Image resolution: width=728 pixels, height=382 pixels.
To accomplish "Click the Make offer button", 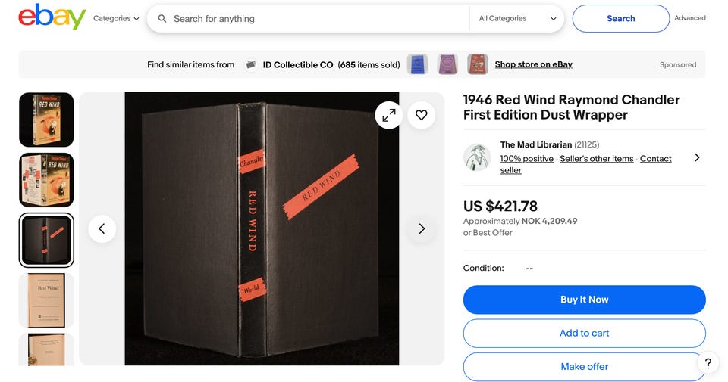I will pyautogui.click(x=584, y=366).
